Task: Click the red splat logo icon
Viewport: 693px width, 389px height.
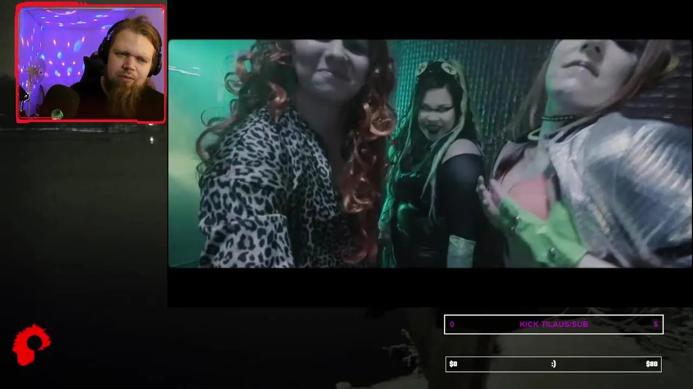Action: pos(31,345)
